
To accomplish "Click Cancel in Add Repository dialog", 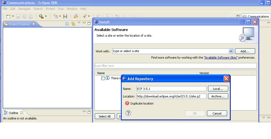I will 217,113.
